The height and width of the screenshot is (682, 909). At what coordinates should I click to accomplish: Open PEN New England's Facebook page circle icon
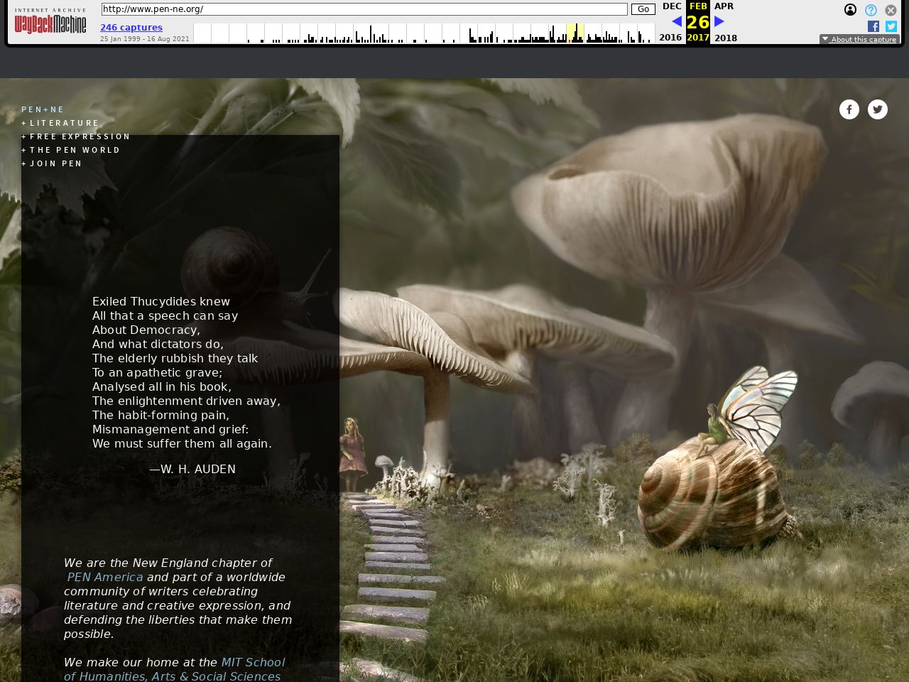849,109
